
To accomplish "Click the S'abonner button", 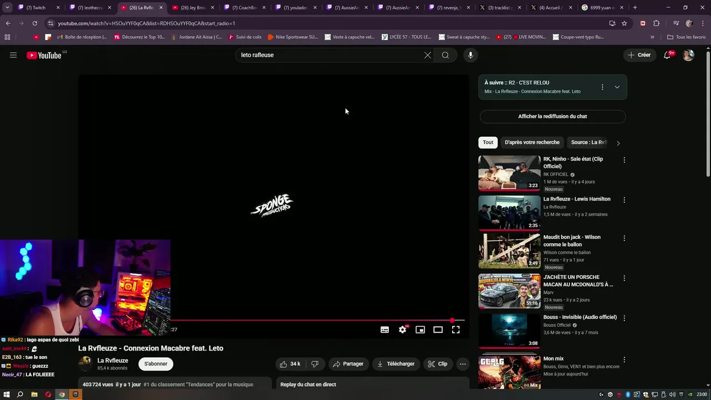I will 156,364.
